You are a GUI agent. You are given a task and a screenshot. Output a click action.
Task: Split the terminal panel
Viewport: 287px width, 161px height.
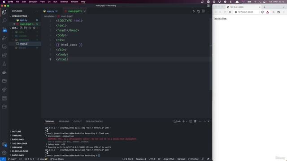point(191,121)
